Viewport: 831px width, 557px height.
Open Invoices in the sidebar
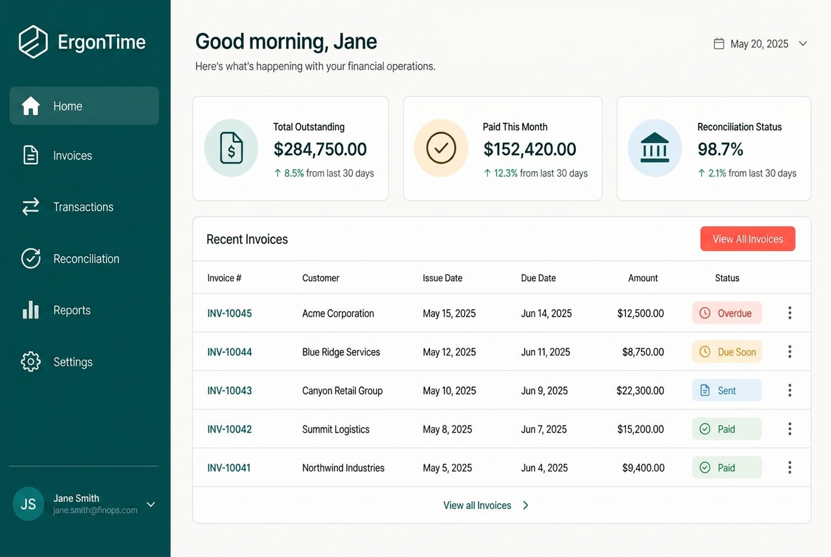(x=84, y=155)
